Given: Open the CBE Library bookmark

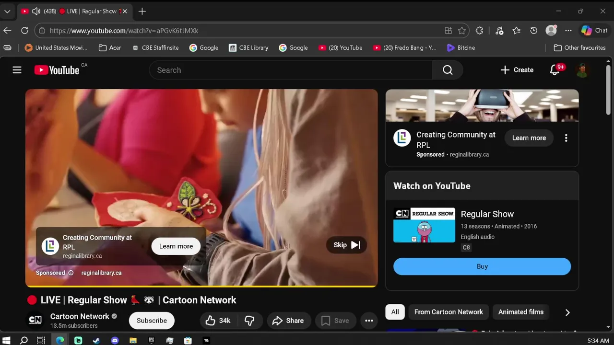Looking at the screenshot, I should 248,47.
